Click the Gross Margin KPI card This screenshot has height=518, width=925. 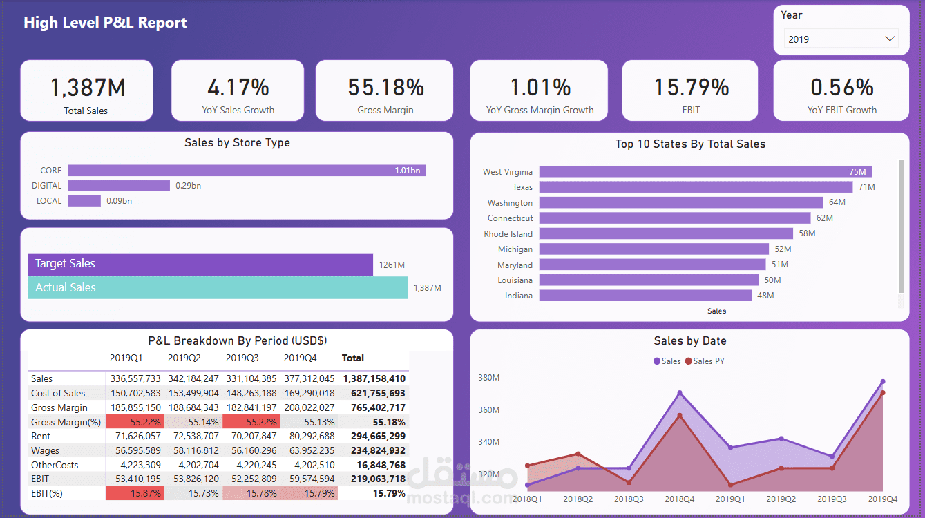pyautogui.click(x=384, y=90)
